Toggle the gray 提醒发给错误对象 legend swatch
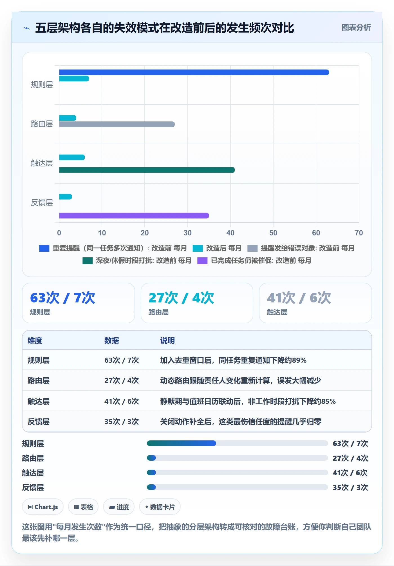394x566 pixels. pos(252,248)
